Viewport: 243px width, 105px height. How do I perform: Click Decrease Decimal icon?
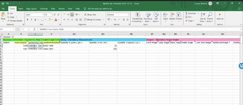(x=128, y=20)
